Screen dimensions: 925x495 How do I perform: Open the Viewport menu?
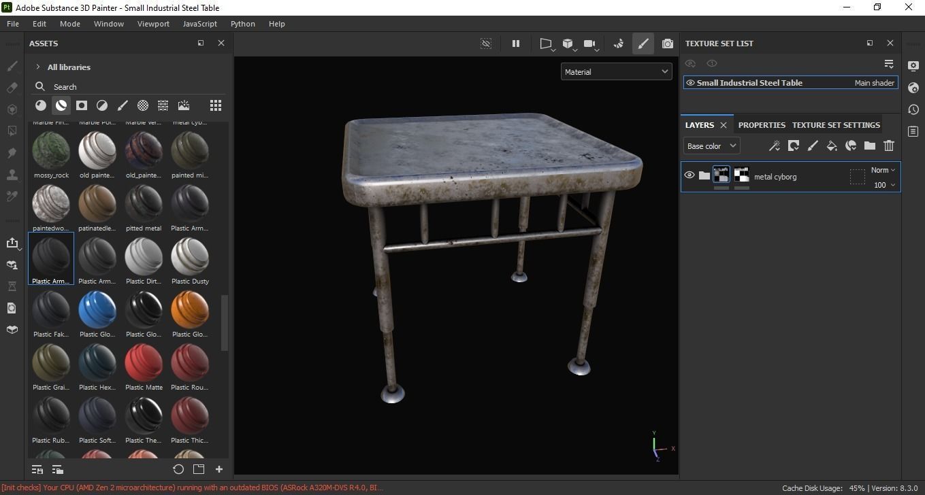(152, 23)
